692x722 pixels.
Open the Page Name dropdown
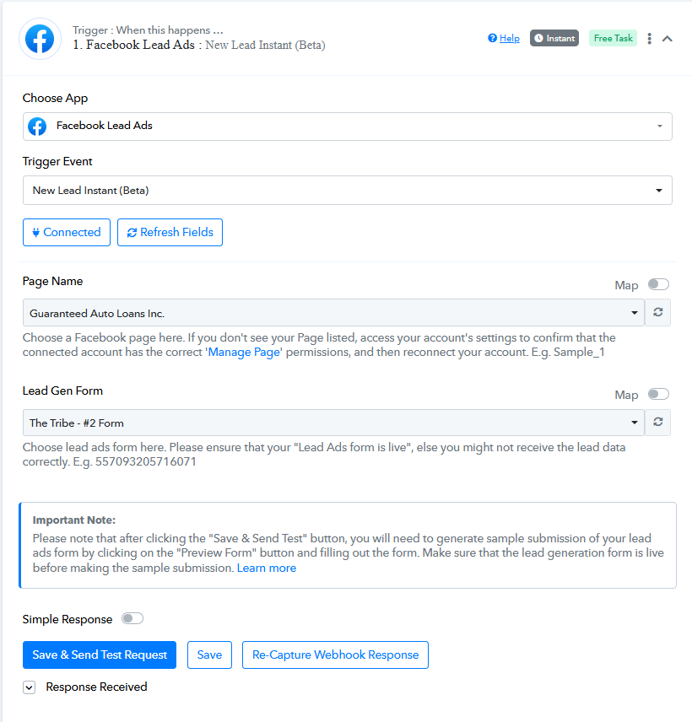tap(333, 313)
